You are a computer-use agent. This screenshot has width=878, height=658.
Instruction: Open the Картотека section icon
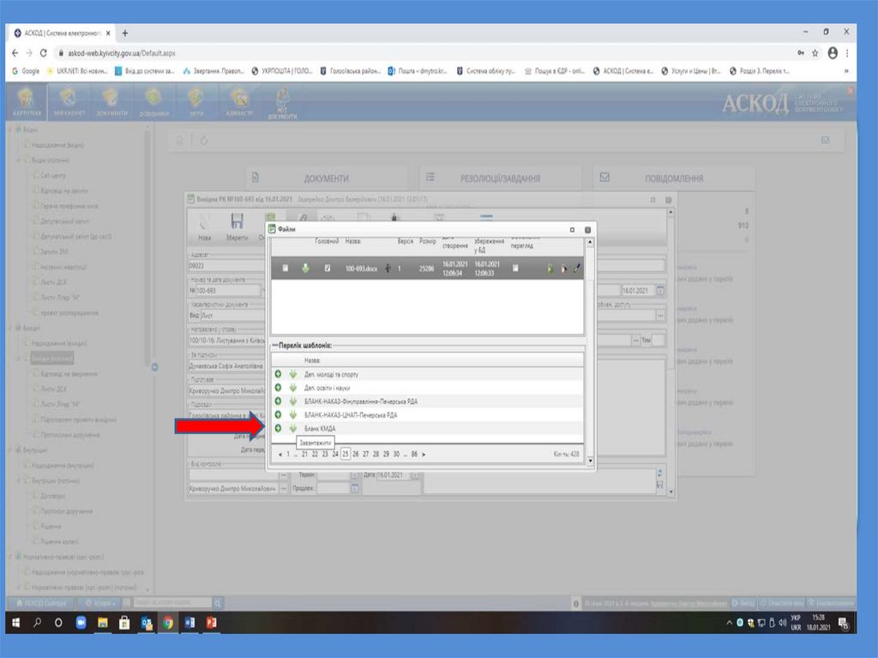coord(27,102)
